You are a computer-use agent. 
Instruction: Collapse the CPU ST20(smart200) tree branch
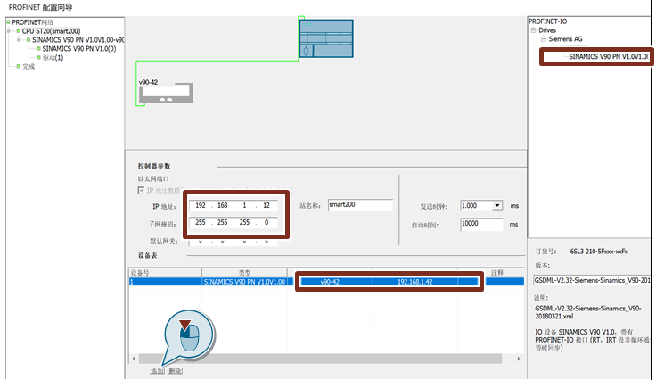(9, 31)
